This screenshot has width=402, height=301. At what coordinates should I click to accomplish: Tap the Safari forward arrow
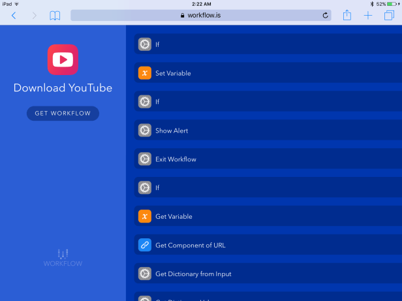[35, 16]
